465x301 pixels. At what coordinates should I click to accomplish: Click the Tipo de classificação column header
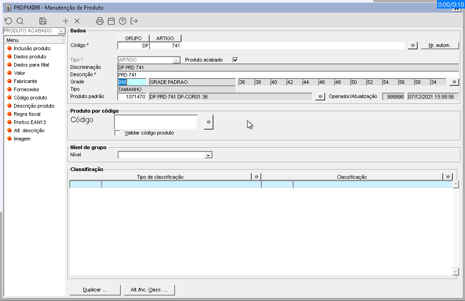click(160, 177)
